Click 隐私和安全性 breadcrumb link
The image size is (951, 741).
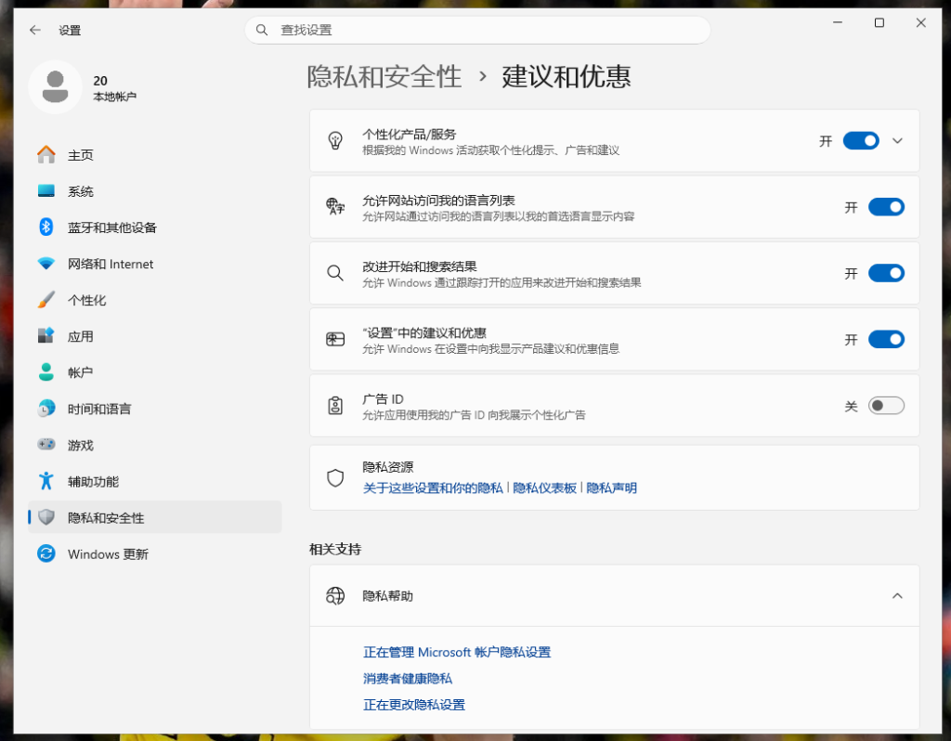coord(384,77)
